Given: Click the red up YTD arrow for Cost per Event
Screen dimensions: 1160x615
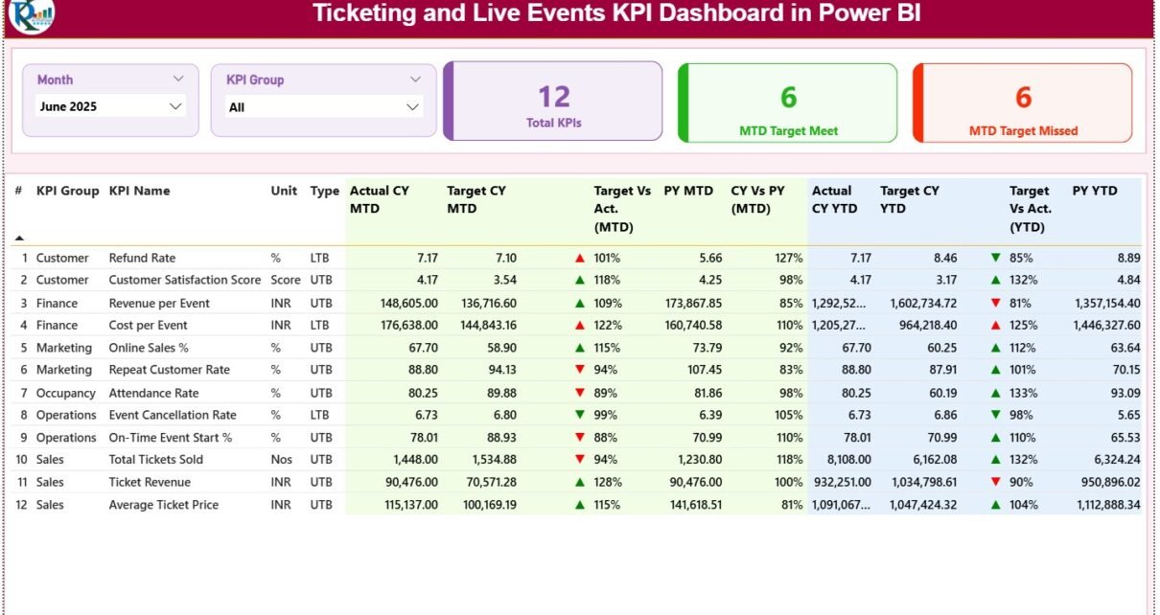Looking at the screenshot, I should (x=995, y=326).
